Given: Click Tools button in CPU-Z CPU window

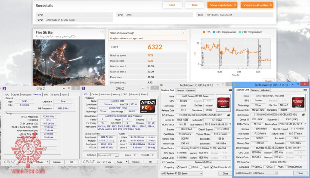Looking at the screenshot, I should coord(119,162).
